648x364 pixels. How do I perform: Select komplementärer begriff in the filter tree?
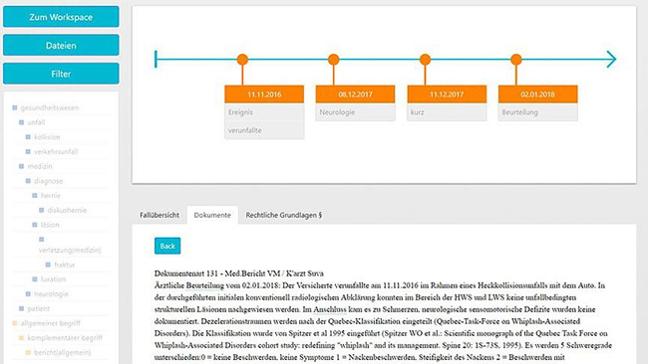pyautogui.click(x=65, y=337)
